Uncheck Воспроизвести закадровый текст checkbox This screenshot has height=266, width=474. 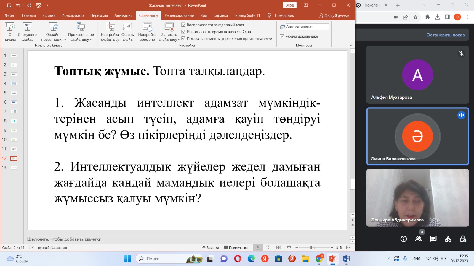click(184, 25)
